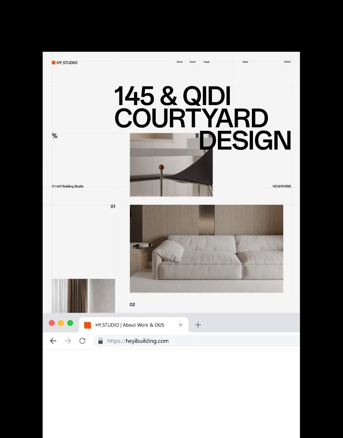Click the orange HY.STUDIO logo square
This screenshot has width=343, height=438.
[54, 63]
